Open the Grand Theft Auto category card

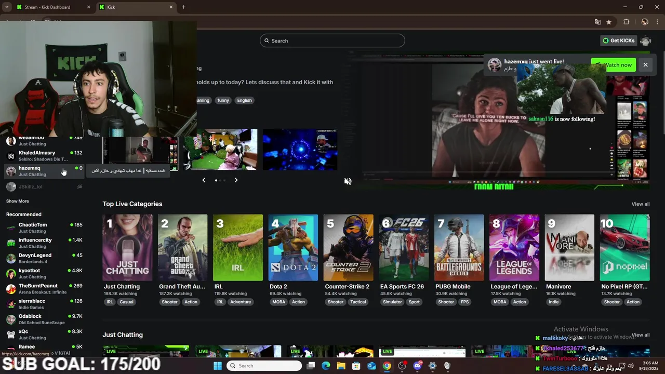click(x=182, y=248)
